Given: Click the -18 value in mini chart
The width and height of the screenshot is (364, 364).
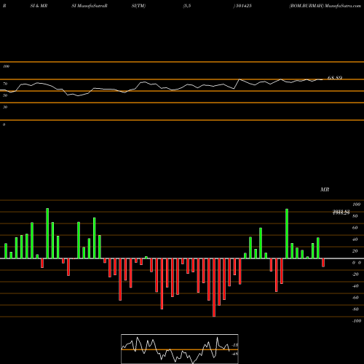Looking at the screenshot, I should coord(235,345).
